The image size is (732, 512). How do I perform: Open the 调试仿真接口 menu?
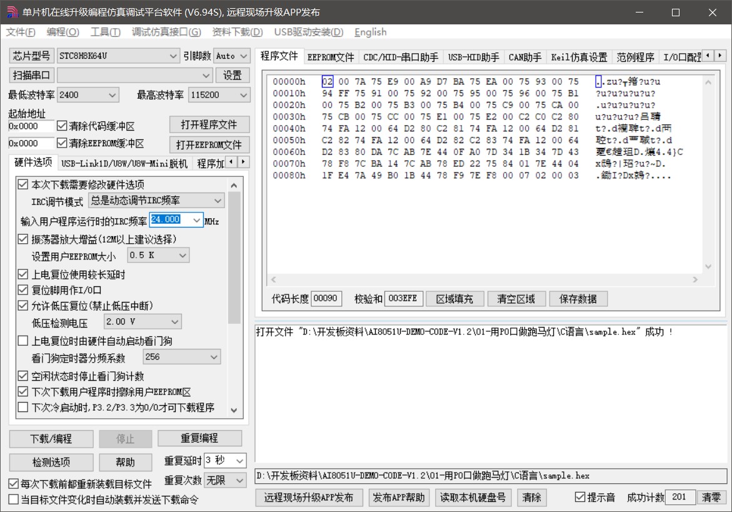point(166,32)
